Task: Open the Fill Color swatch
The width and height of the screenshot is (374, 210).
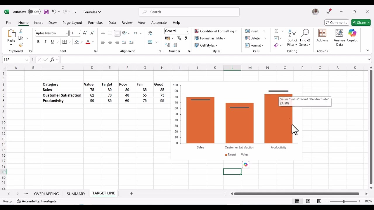Action: (x=77, y=42)
